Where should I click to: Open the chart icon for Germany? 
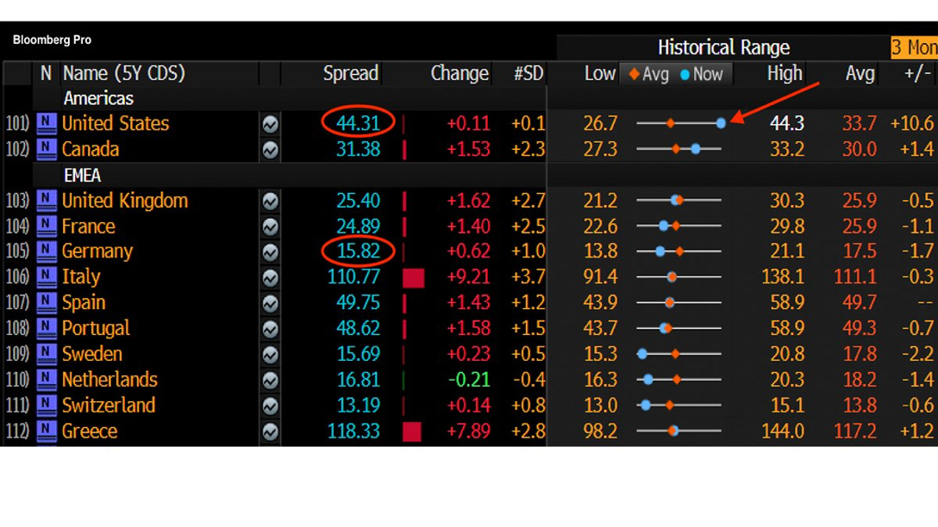pos(271,252)
